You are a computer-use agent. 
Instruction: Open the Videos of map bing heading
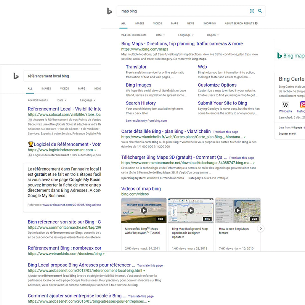tap(141, 189)
